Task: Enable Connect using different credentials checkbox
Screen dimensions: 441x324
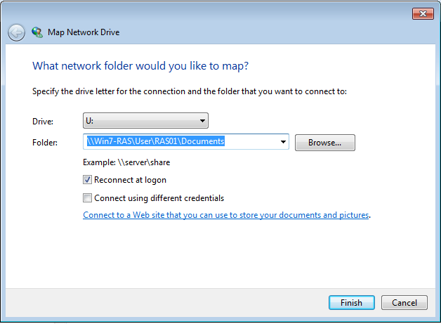Action: [88, 198]
